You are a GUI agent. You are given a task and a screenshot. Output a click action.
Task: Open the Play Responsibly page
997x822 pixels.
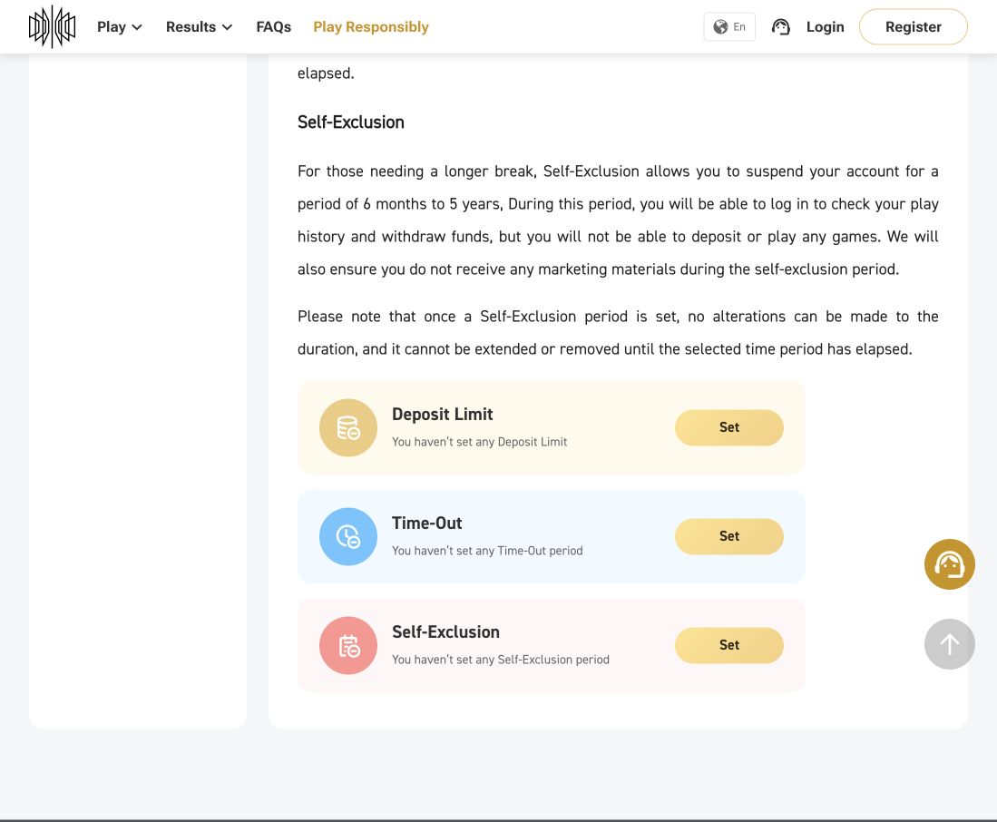click(x=371, y=26)
